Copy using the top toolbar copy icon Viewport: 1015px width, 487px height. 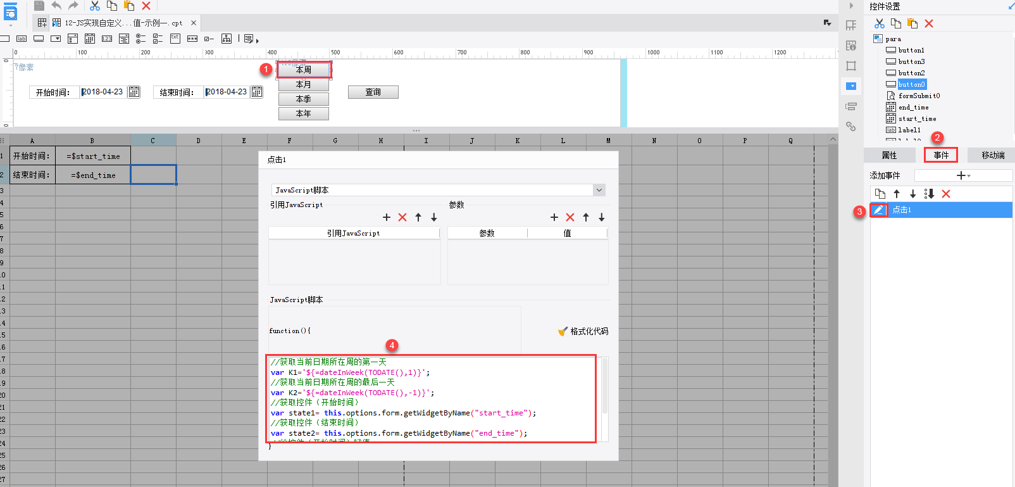click(112, 6)
